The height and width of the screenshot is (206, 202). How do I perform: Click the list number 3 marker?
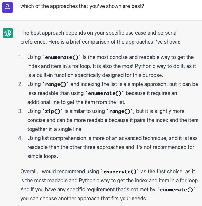point(20,111)
